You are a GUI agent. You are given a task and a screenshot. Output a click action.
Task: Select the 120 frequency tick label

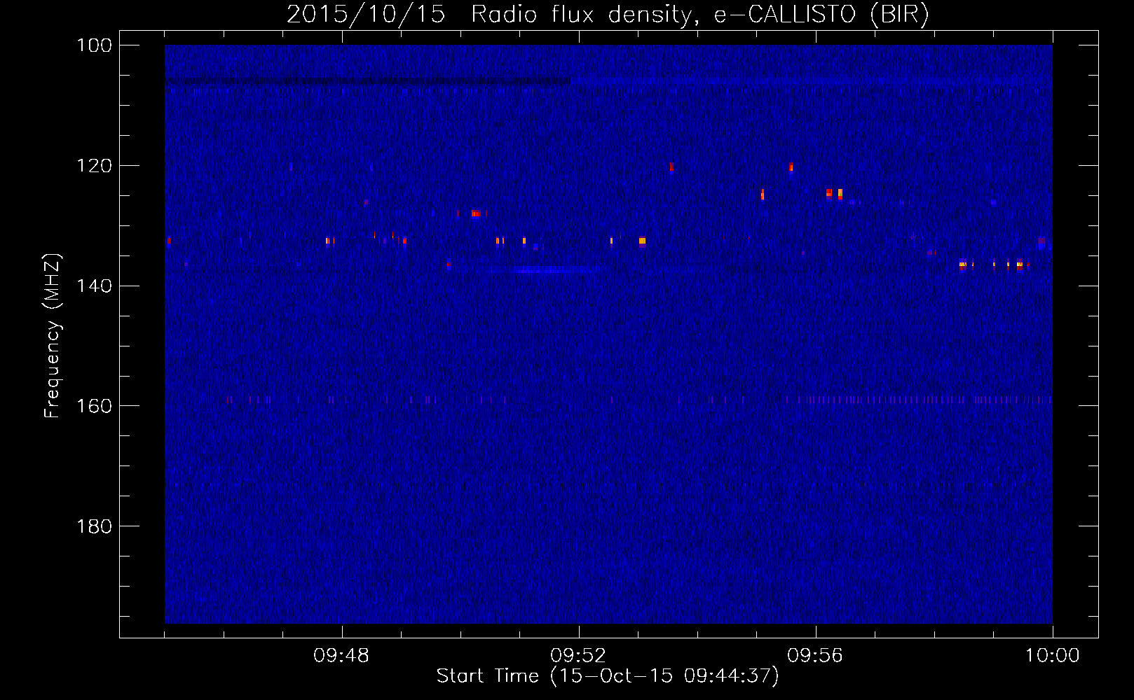(93, 166)
